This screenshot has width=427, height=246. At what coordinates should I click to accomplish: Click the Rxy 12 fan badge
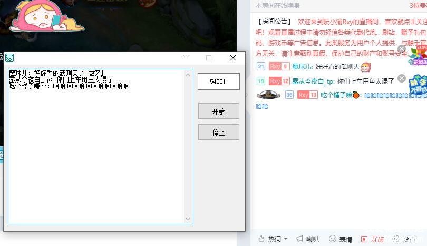[x=279, y=81]
